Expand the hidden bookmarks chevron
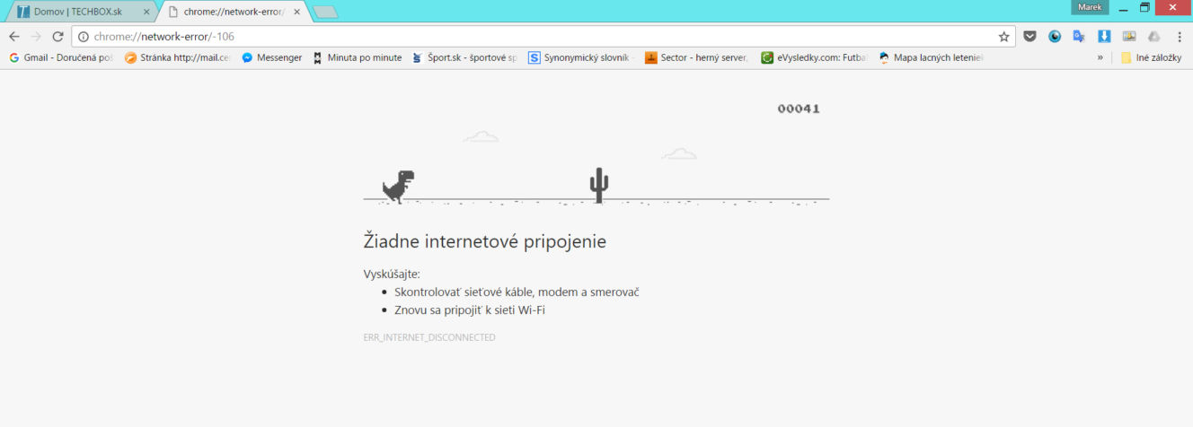 pyautogui.click(x=1100, y=57)
